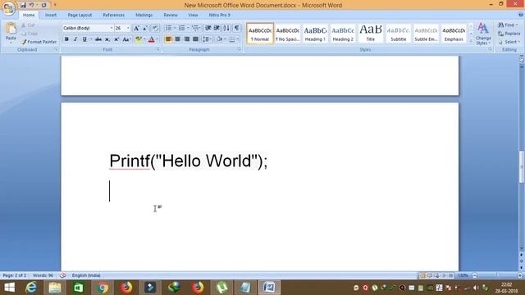Click Redo in the Quick Access Toolbar
Image resolution: width=525 pixels, height=295 pixels.
pos(43,5)
